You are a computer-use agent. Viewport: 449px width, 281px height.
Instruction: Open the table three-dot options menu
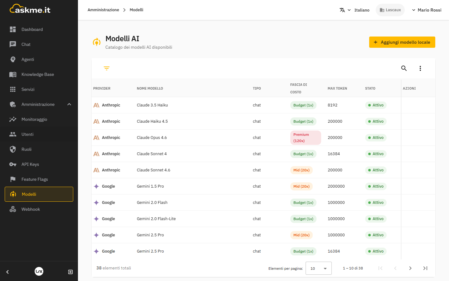[420, 68]
